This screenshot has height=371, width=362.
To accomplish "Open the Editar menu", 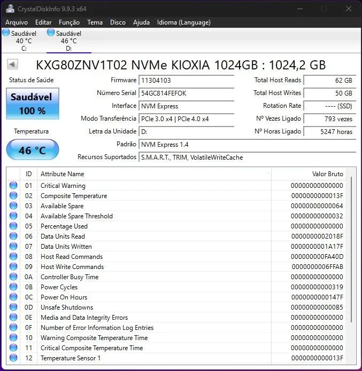I will pos(43,22).
